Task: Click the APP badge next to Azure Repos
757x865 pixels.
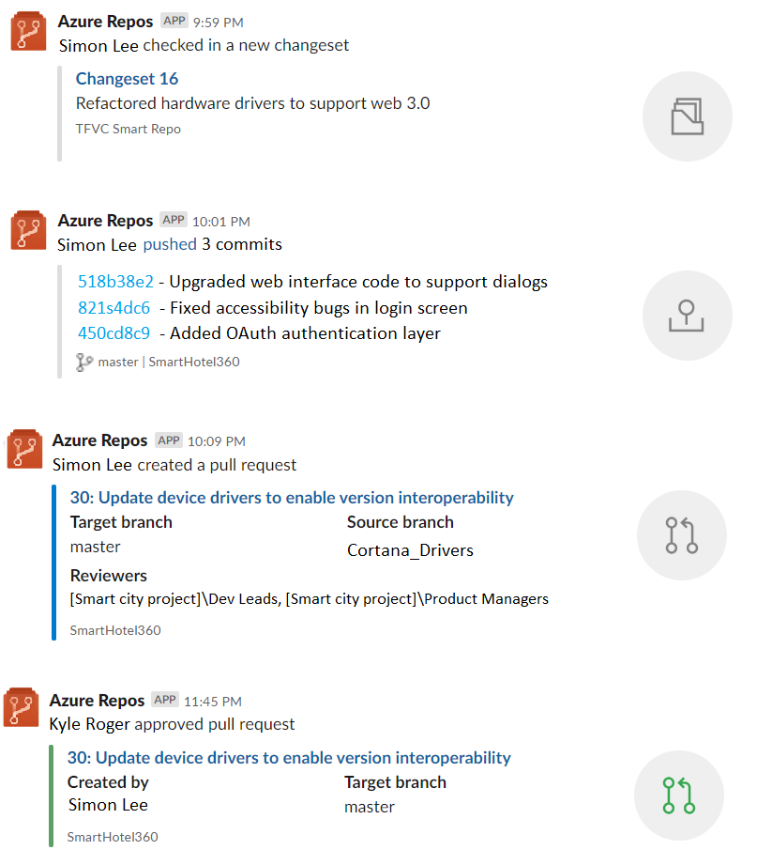Action: click(x=173, y=21)
